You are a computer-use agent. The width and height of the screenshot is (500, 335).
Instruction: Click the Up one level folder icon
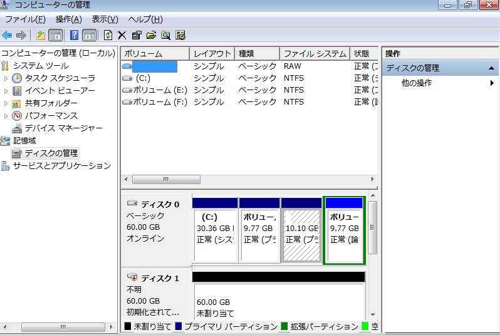(41, 35)
